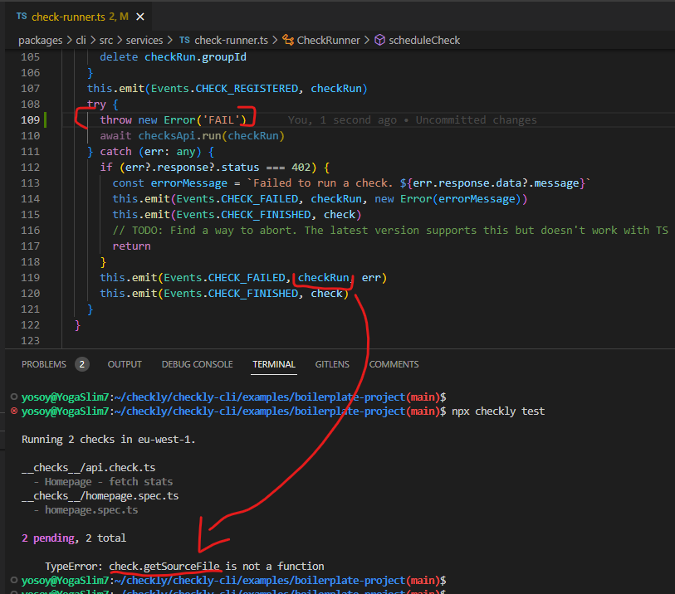Click 'checksApi.run(checkRun)' on line 110

212,136
